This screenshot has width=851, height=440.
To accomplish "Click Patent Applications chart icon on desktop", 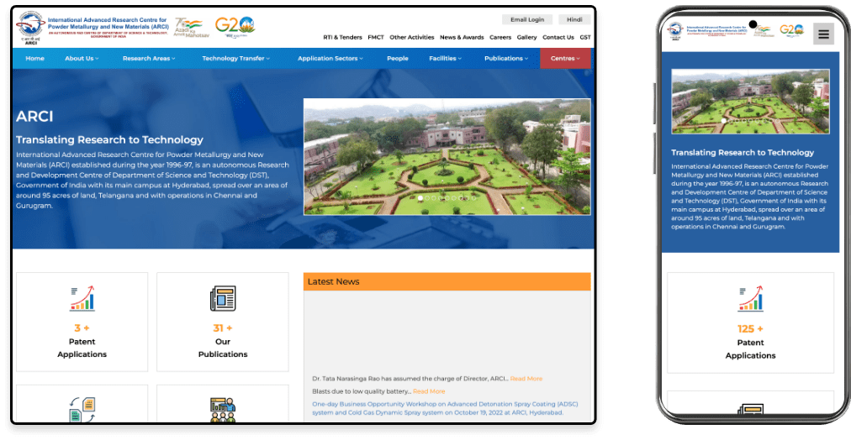I will tap(82, 299).
